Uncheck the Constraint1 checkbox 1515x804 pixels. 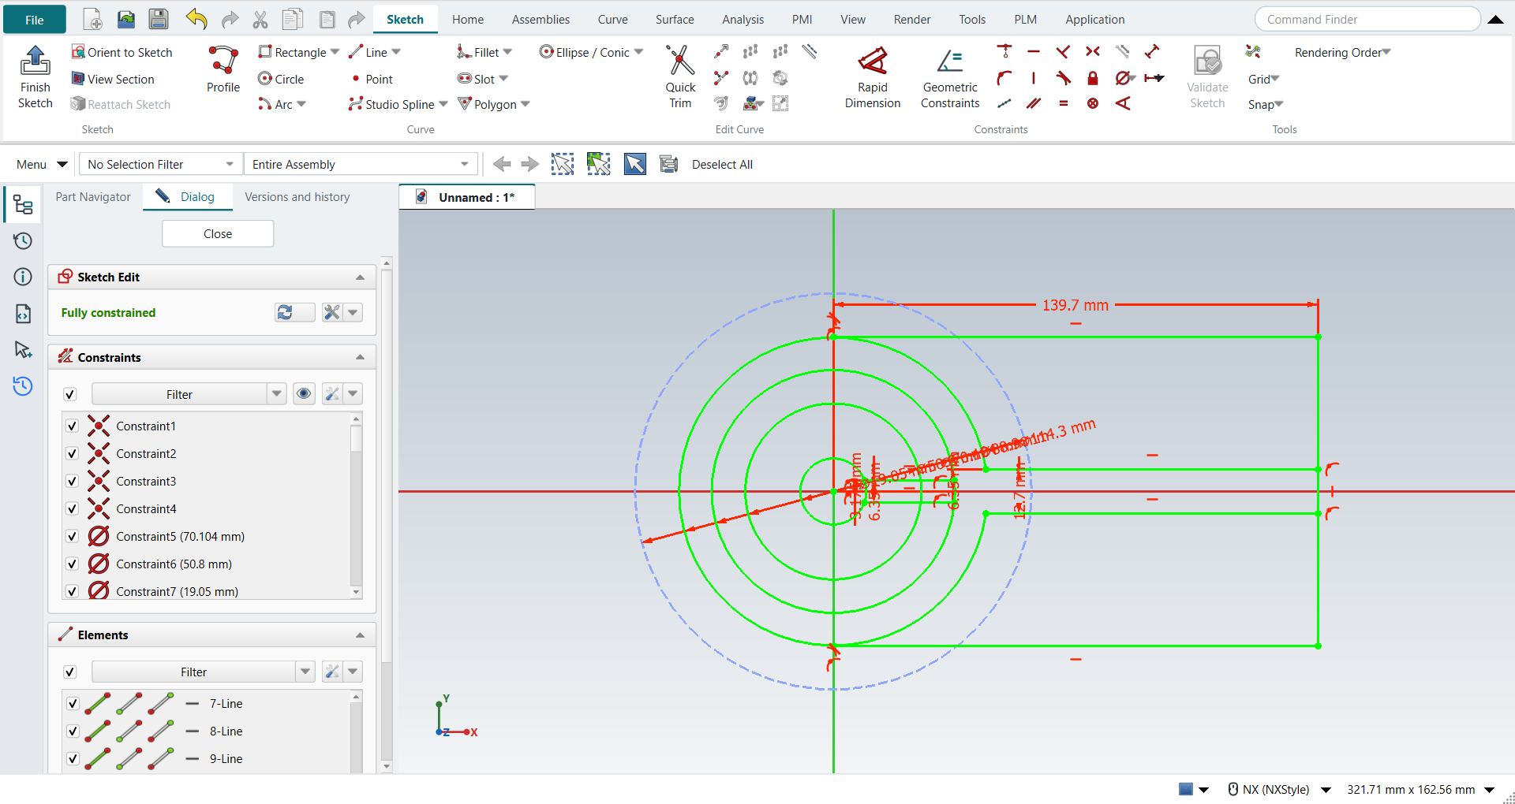[72, 426]
